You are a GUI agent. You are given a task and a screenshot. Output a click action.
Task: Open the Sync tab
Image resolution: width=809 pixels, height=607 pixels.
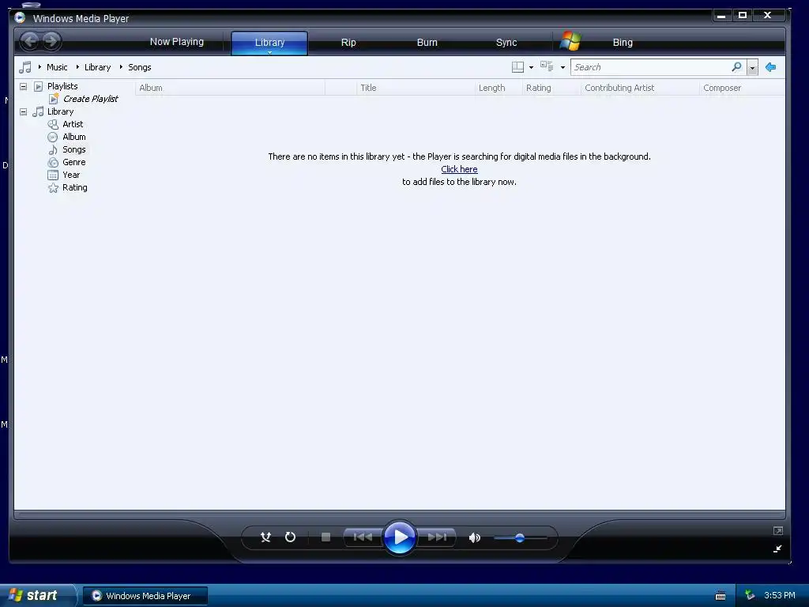pyautogui.click(x=506, y=43)
